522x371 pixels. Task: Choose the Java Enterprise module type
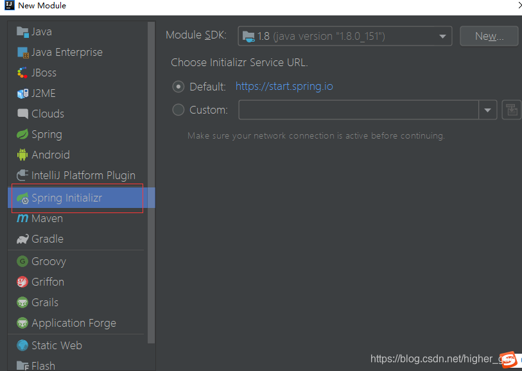pos(82,53)
